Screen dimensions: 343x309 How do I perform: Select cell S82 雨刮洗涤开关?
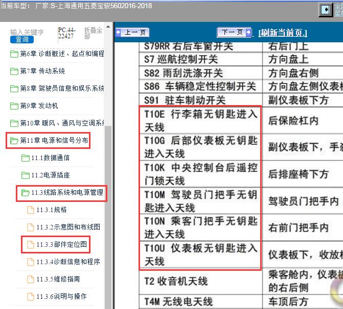coord(200,73)
